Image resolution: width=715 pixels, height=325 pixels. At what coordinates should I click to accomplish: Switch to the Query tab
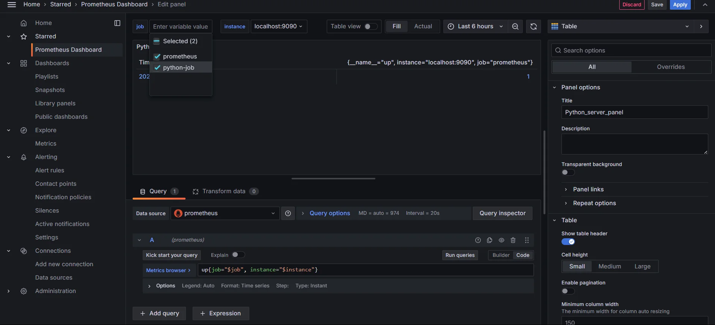(159, 191)
